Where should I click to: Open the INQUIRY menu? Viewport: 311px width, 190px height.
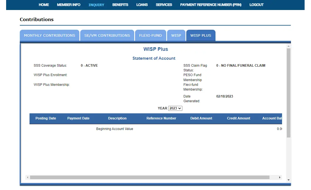point(96,5)
